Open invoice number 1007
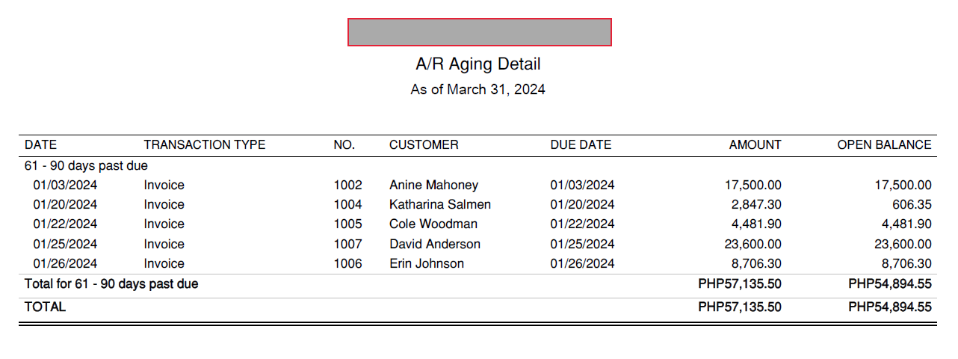958x359 pixels. pyautogui.click(x=347, y=244)
